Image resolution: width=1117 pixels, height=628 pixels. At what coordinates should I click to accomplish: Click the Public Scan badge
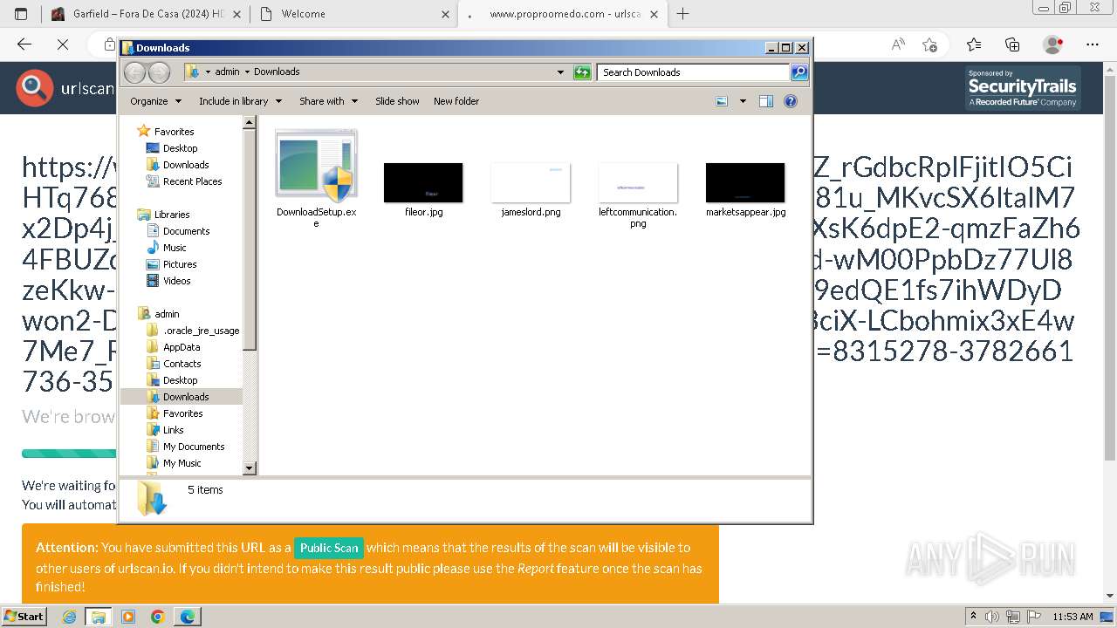(x=329, y=548)
